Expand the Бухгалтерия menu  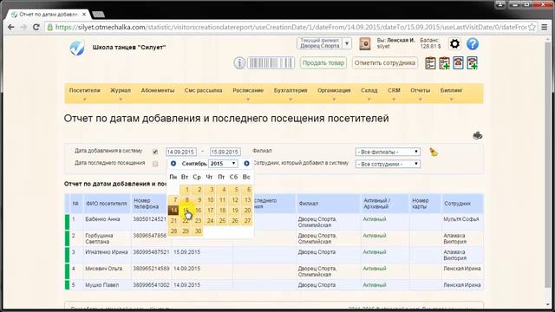pos(291,94)
